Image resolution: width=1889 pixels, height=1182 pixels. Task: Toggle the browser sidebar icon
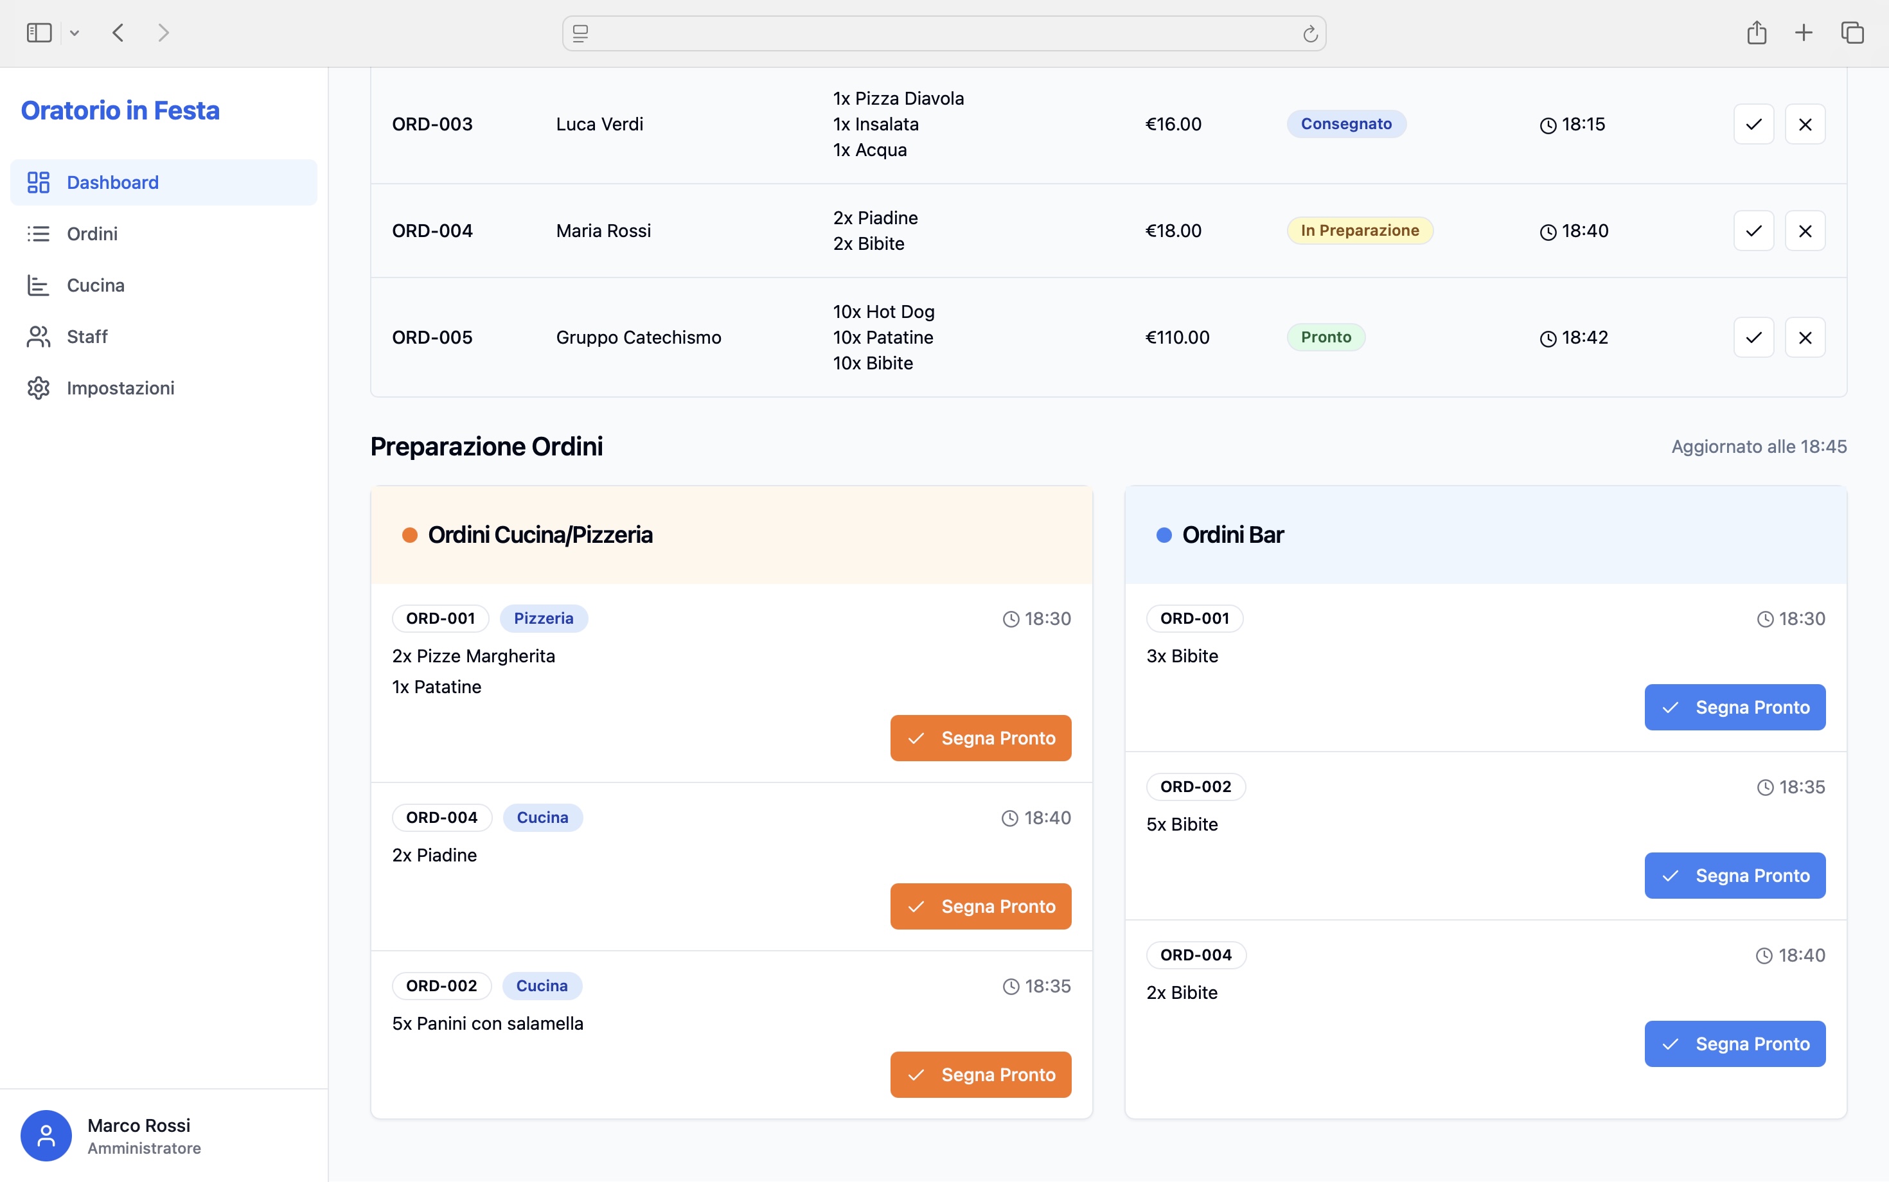(x=39, y=33)
